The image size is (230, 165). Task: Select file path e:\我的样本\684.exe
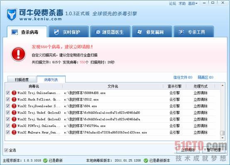tap(81, 106)
